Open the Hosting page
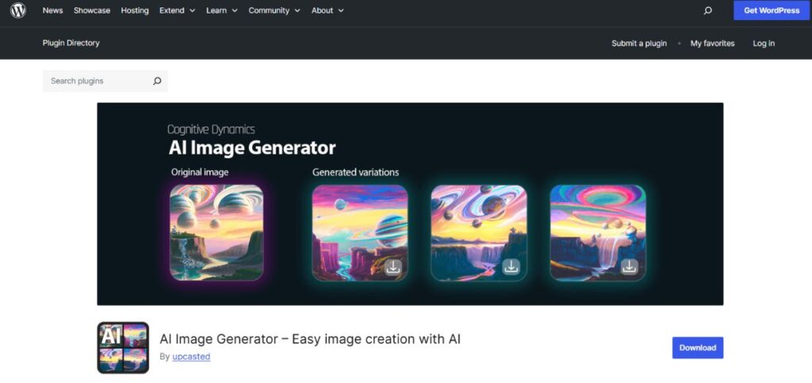Screen dimensions: 812x383 [135, 10]
